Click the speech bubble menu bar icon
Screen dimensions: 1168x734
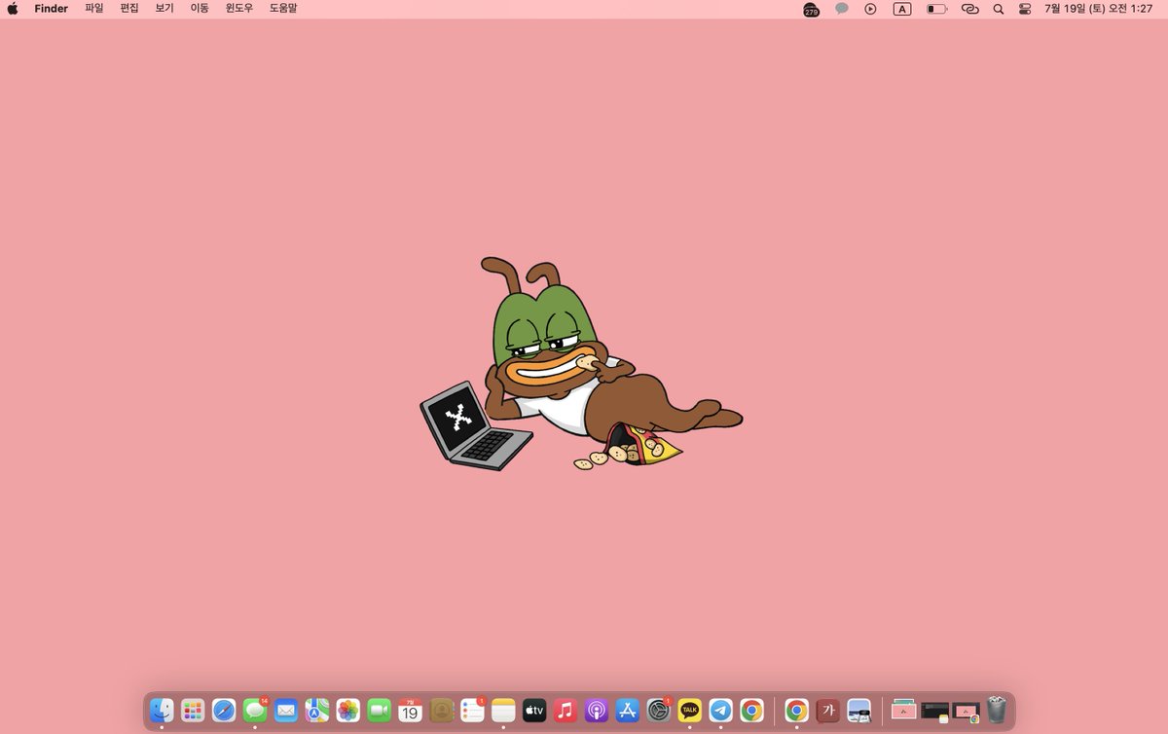point(842,9)
